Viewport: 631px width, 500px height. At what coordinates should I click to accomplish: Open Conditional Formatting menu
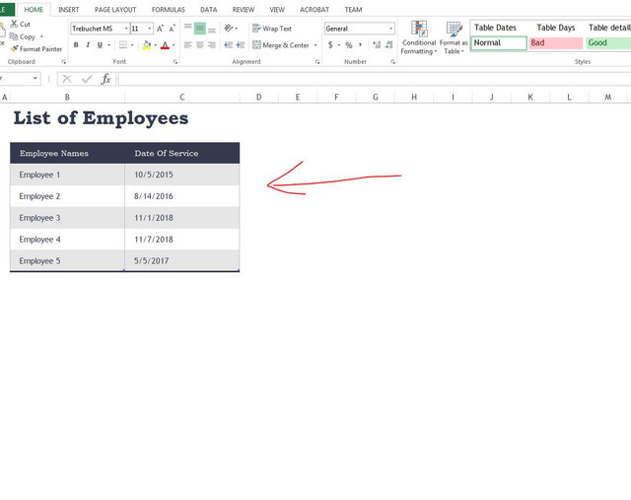pos(419,37)
